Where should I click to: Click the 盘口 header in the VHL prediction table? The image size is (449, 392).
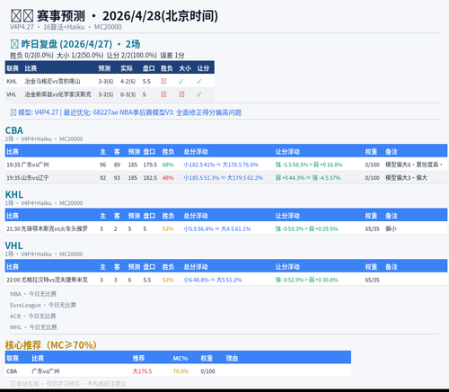149,267
